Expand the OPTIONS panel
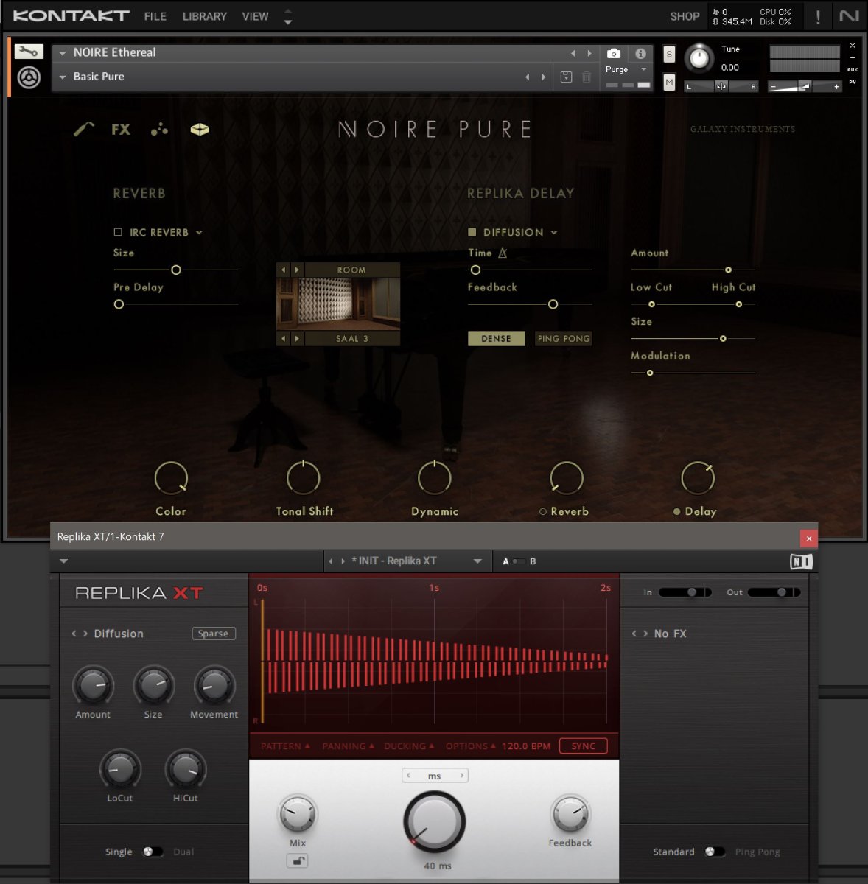The height and width of the screenshot is (884, 868). tap(471, 746)
